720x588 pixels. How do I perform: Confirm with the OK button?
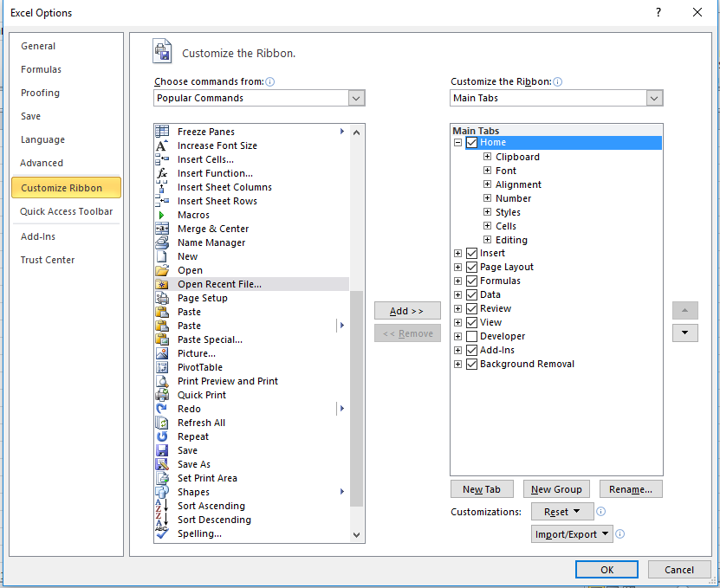(x=606, y=570)
